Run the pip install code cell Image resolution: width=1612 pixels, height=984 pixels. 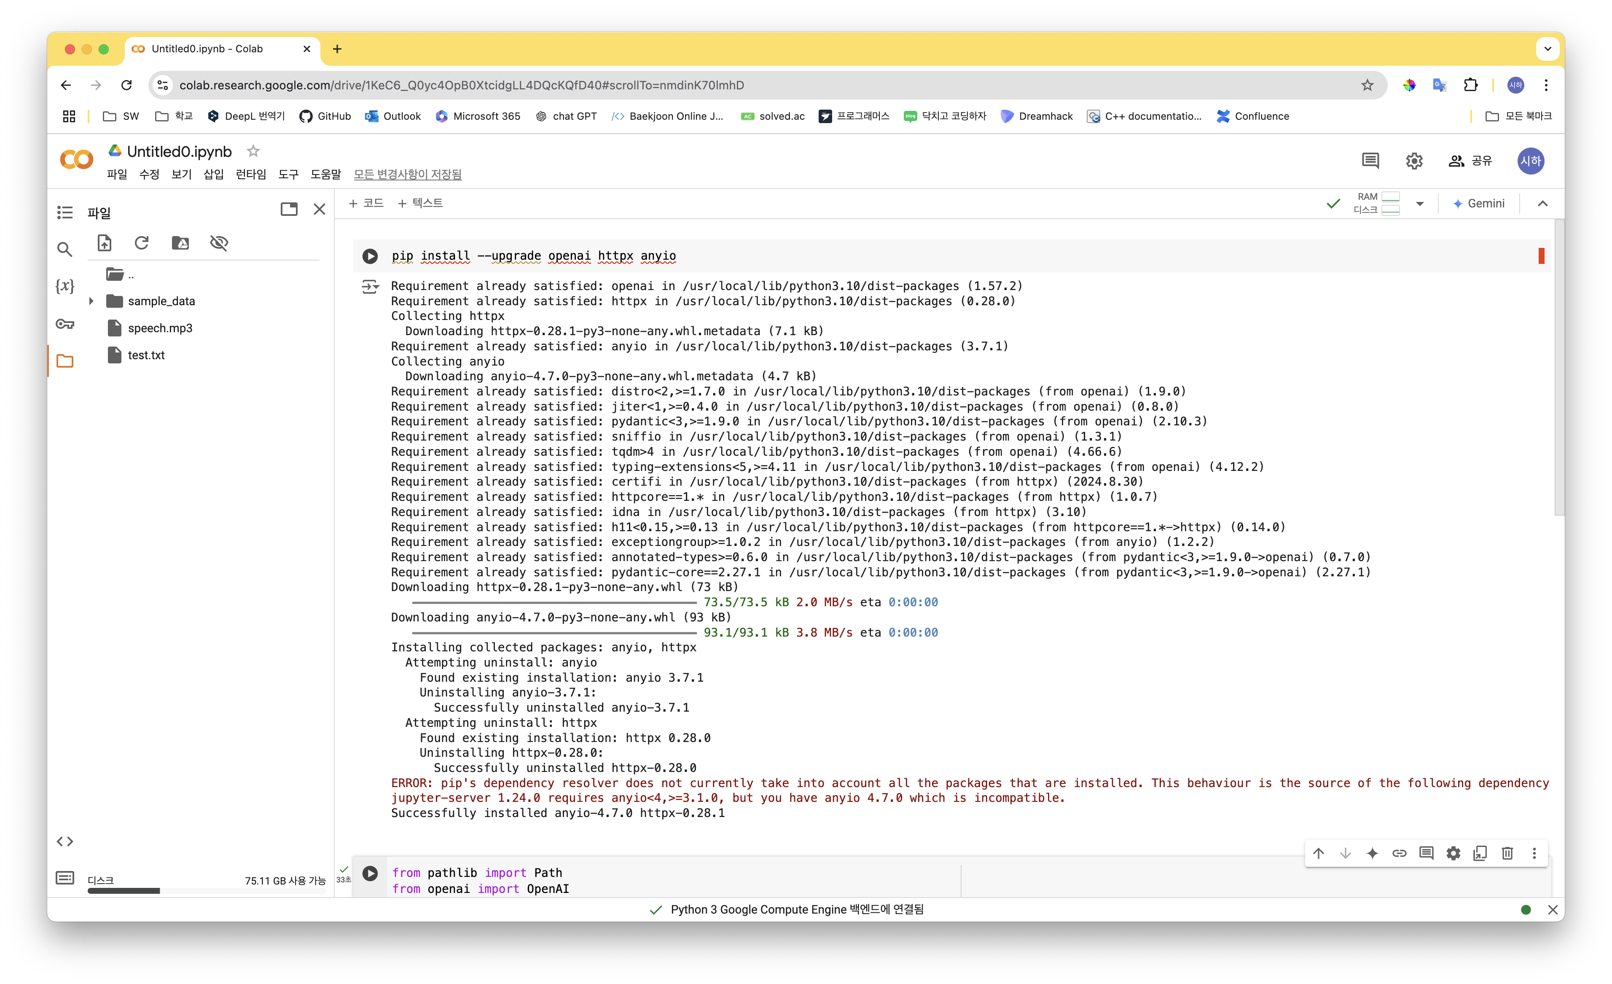pyautogui.click(x=370, y=256)
